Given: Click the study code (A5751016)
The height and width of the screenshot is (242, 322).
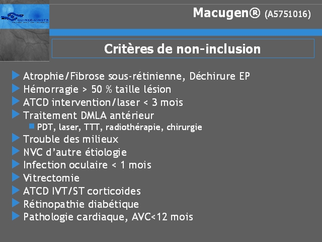Looking at the screenshot, I should (288, 15).
